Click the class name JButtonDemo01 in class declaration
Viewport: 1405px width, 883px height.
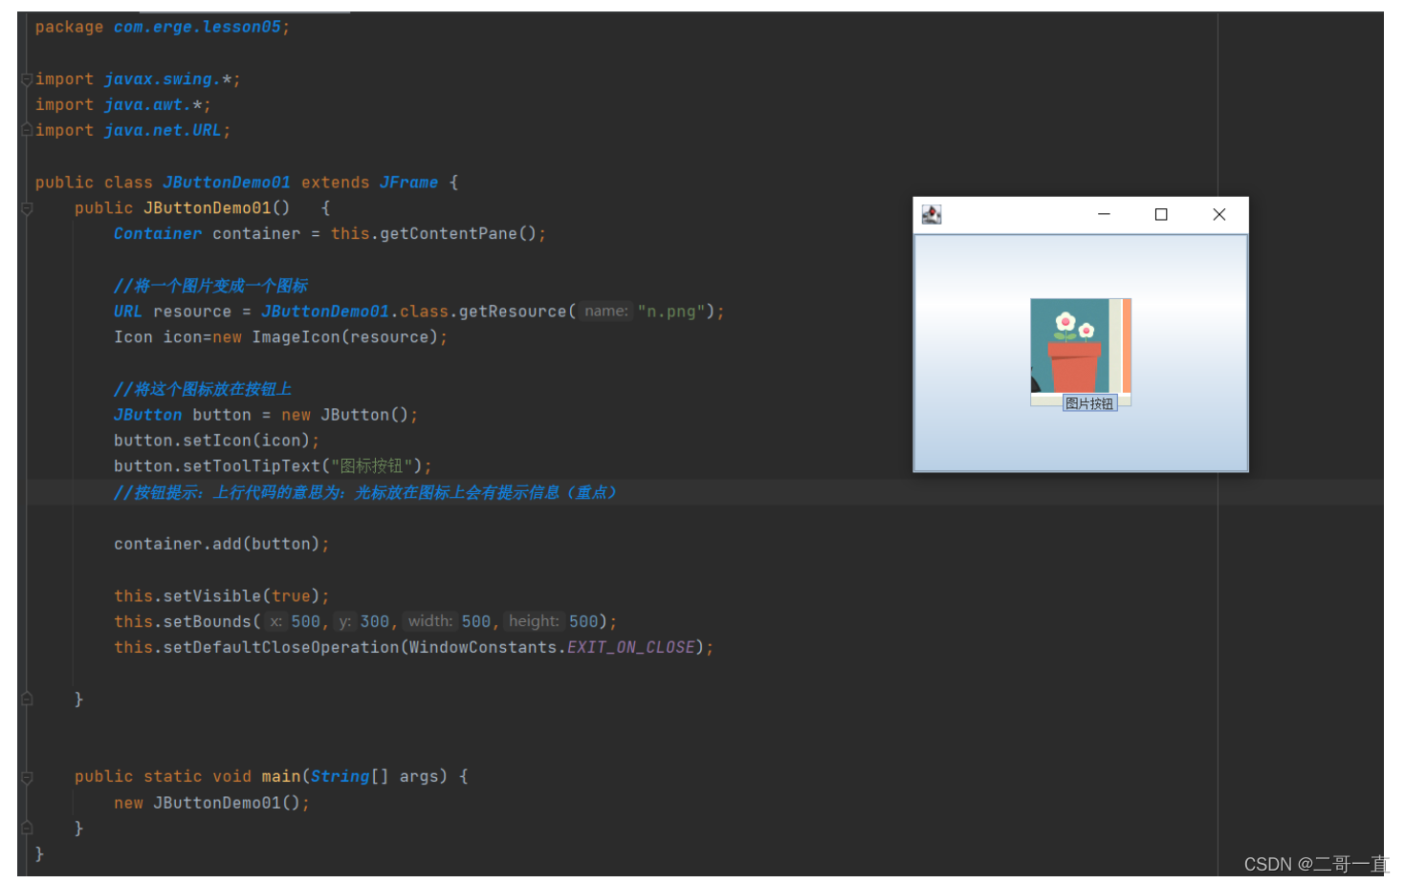[227, 183]
